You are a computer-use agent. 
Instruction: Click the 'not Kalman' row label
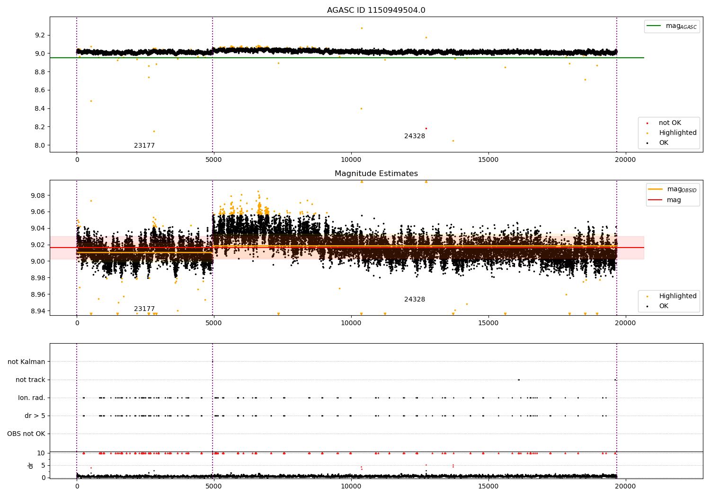click(x=27, y=362)
